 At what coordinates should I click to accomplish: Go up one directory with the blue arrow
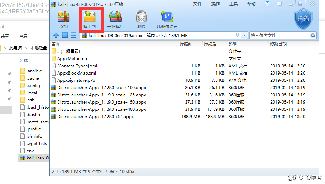tap(56, 35)
